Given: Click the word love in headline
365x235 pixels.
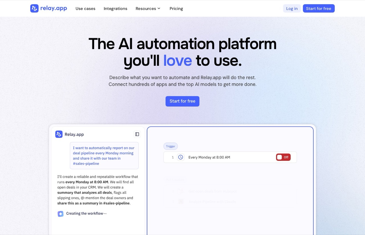Looking at the screenshot, I should point(177,61).
